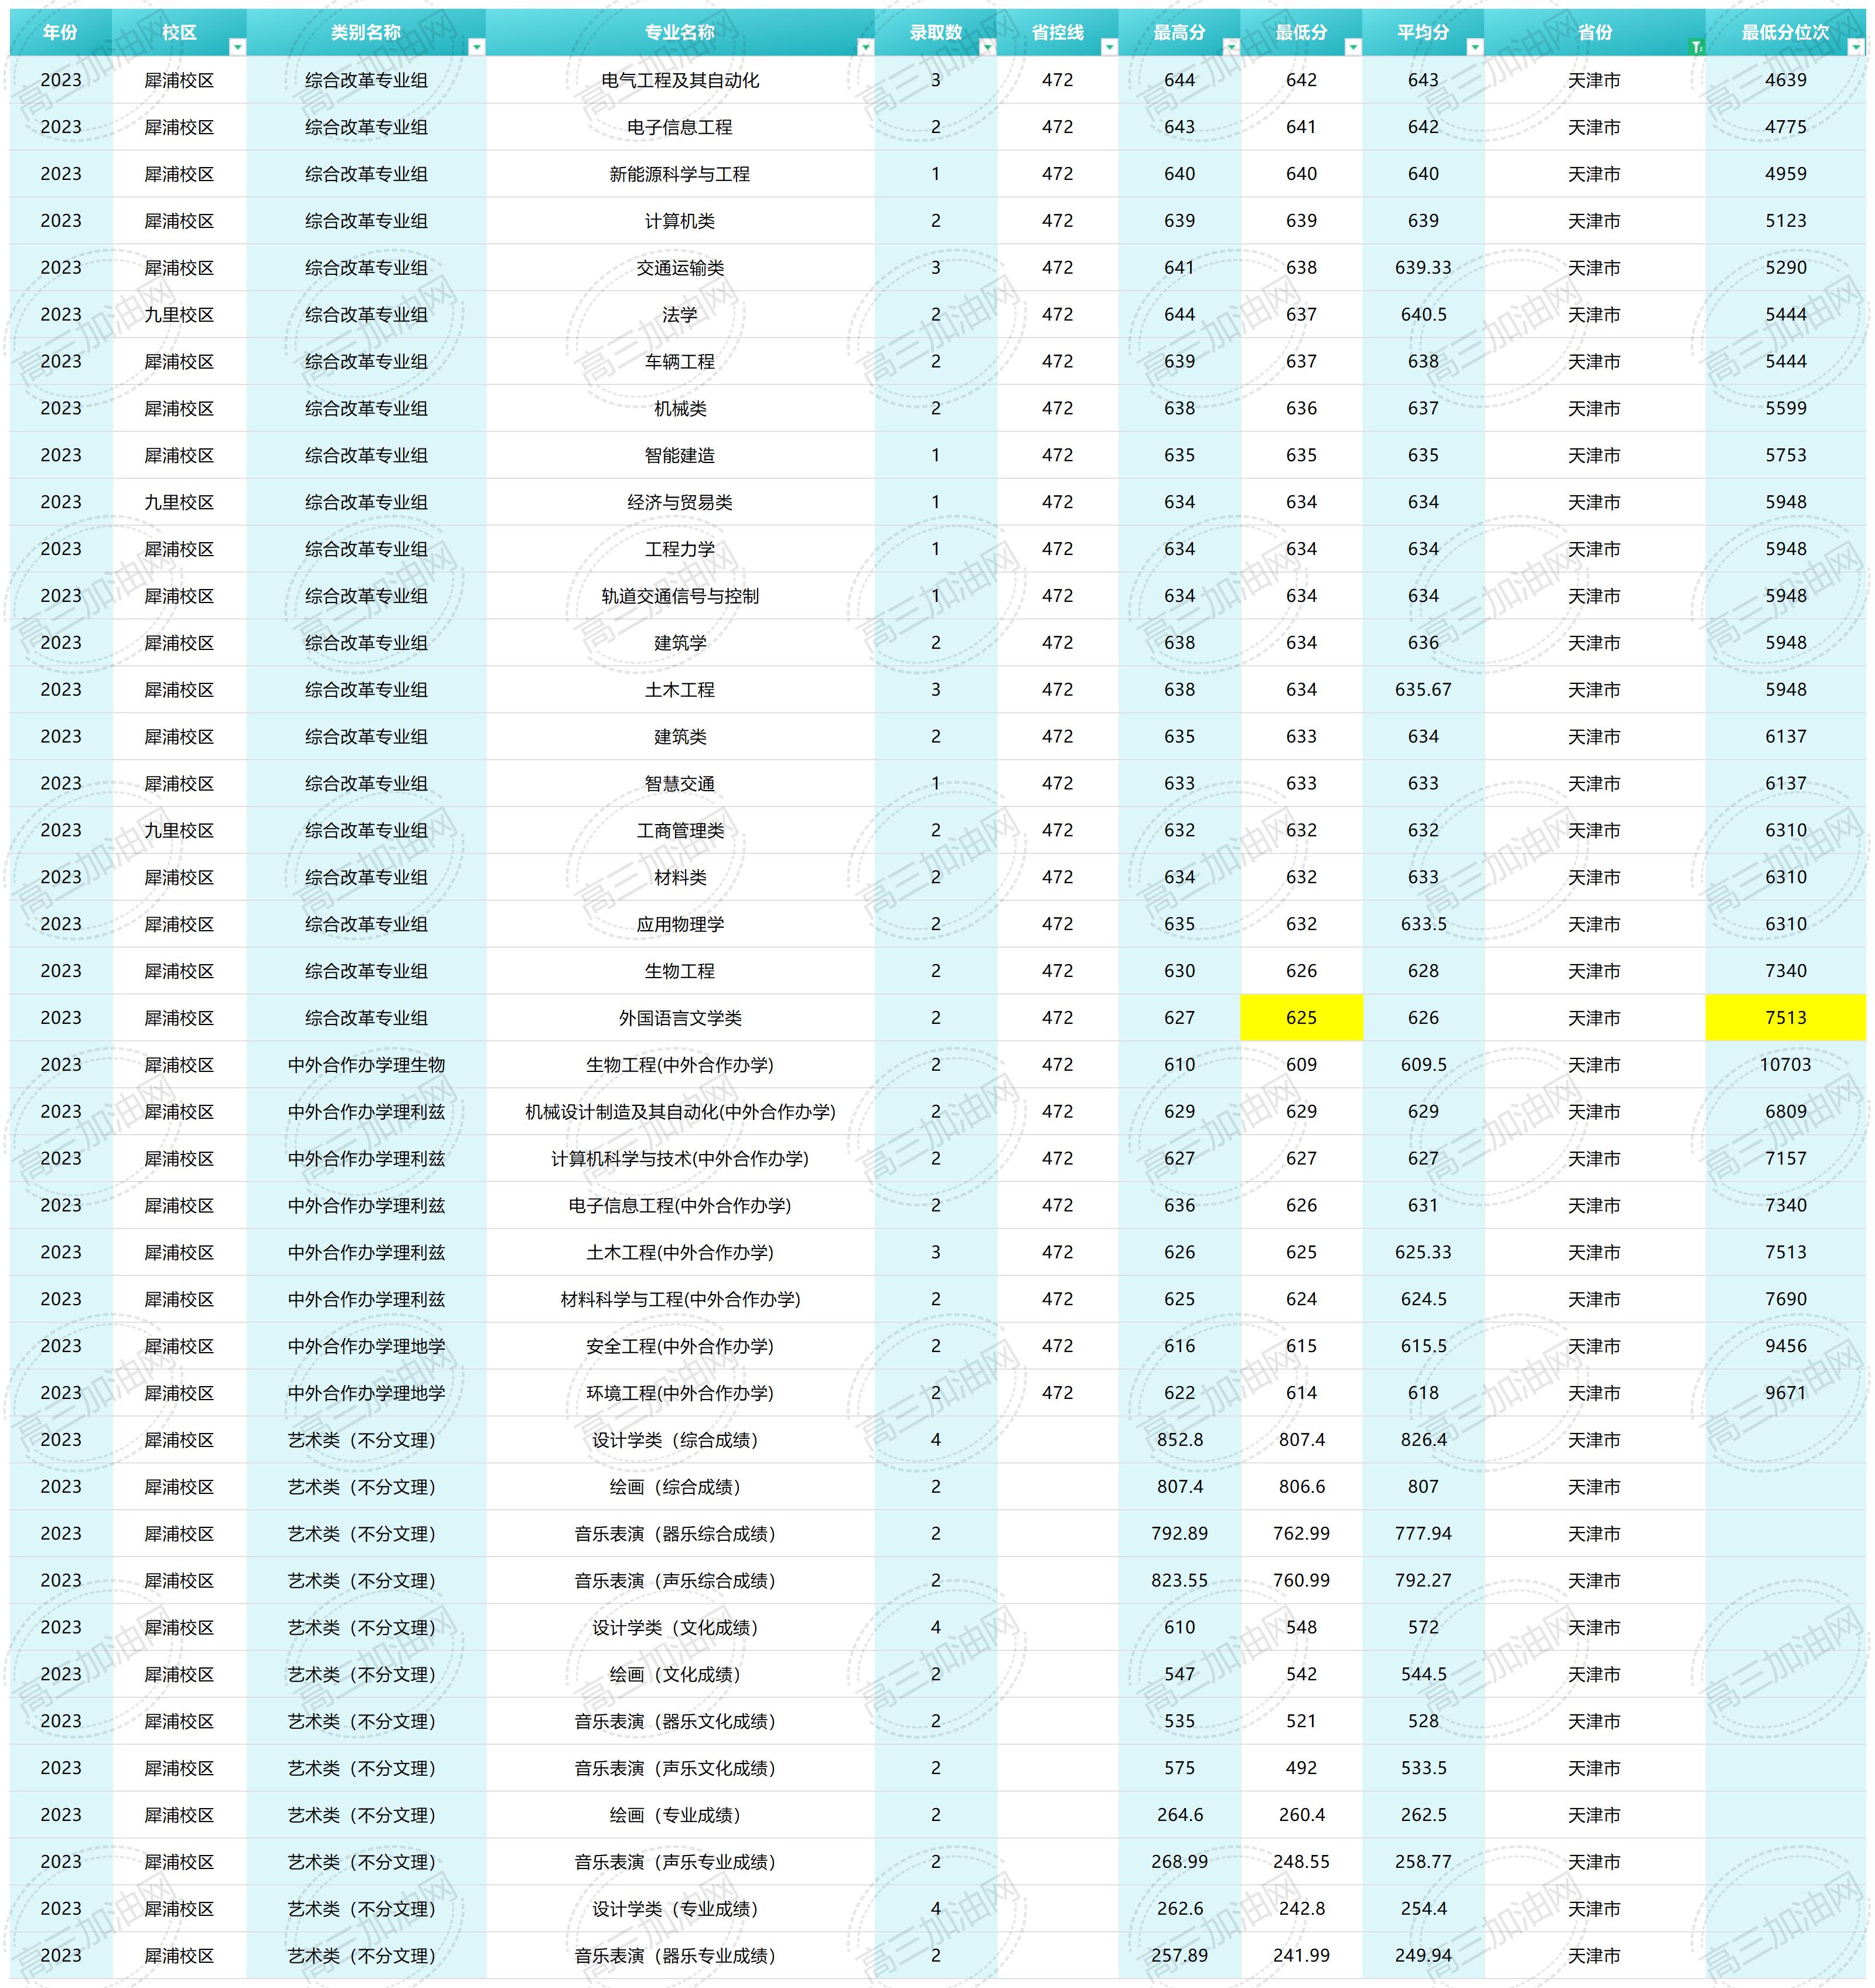
Task: Select the 建筑学 major cell
Action: click(x=680, y=643)
